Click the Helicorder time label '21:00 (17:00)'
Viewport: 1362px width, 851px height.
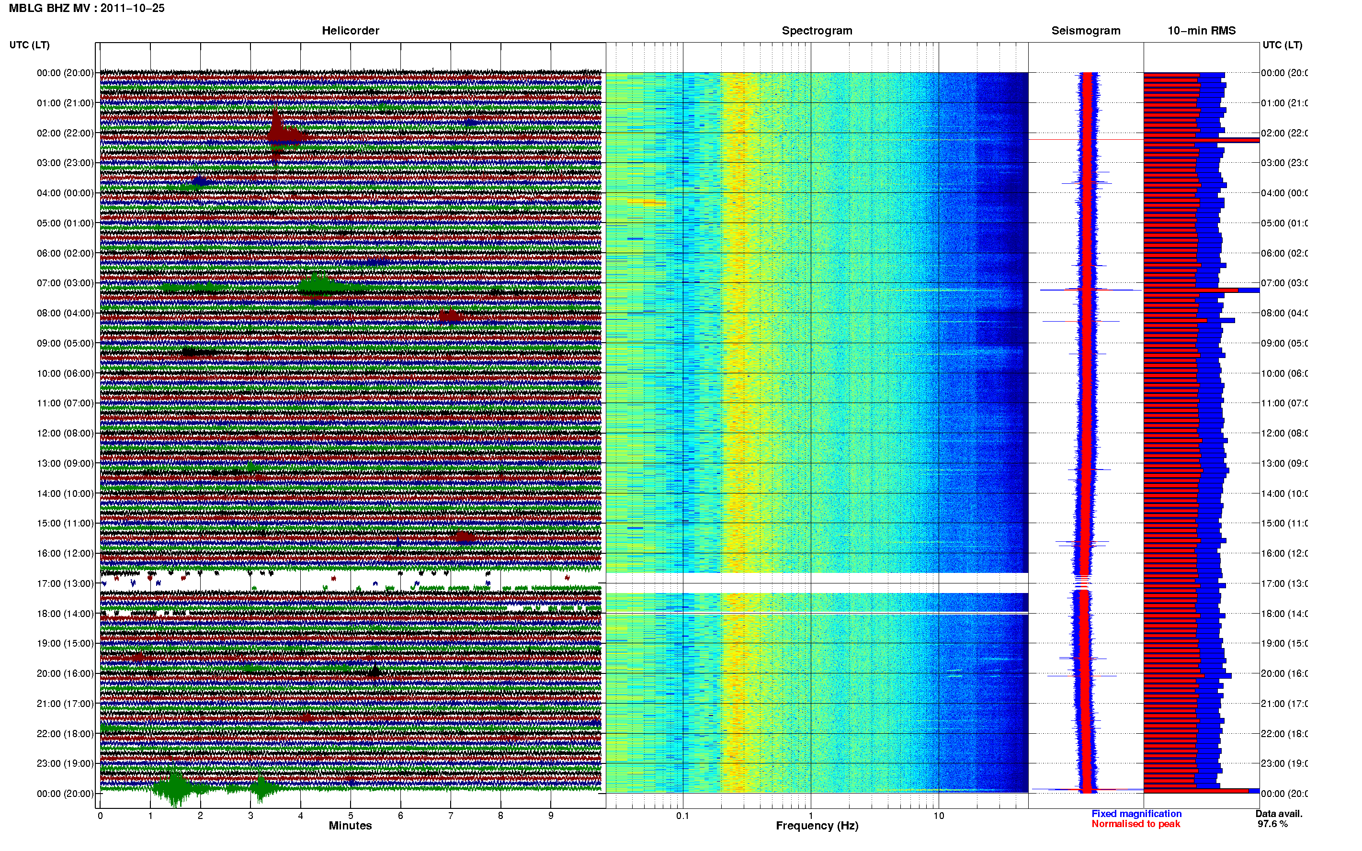(65, 704)
